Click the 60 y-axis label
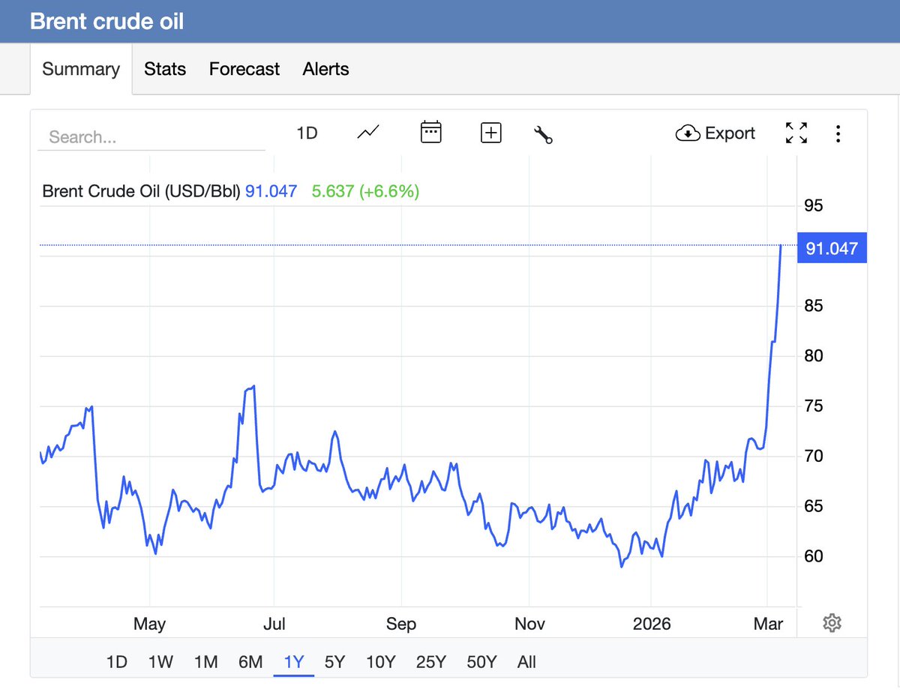 814,556
